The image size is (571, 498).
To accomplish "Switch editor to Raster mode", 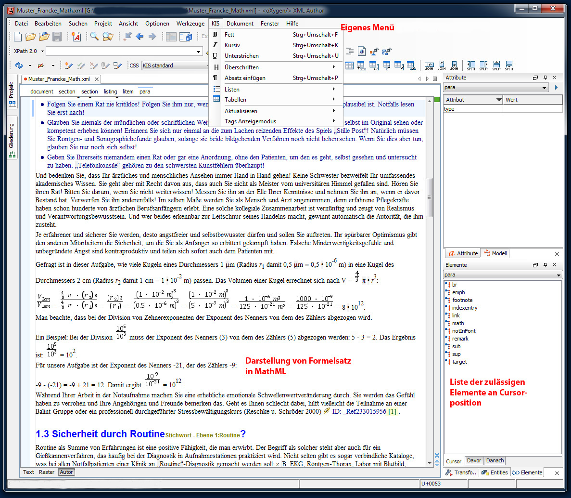I will [x=47, y=472].
